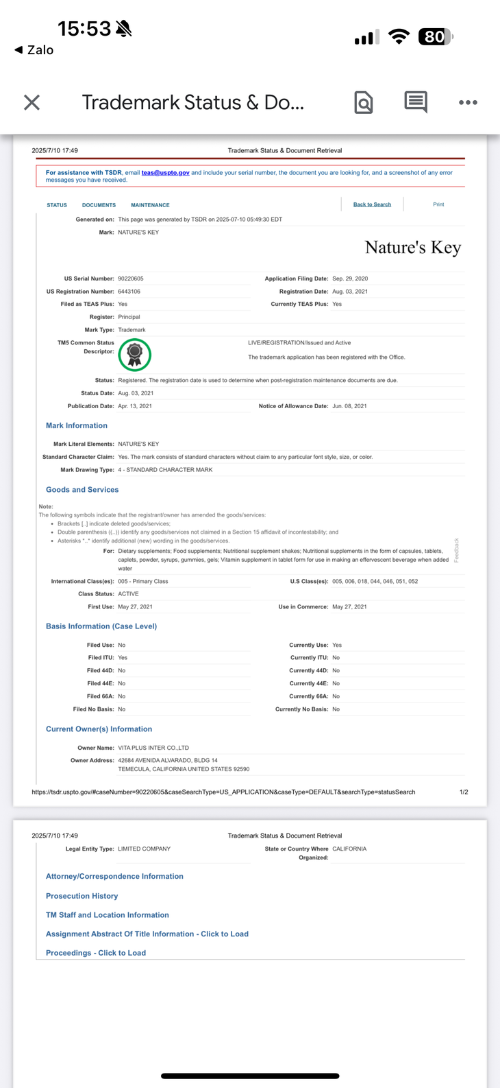Expand the Prosecution History section

point(82,896)
